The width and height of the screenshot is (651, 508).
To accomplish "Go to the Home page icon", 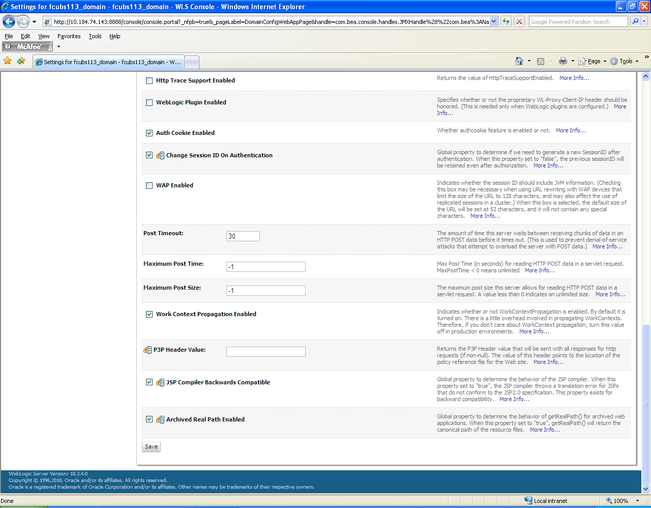I will click(x=519, y=61).
